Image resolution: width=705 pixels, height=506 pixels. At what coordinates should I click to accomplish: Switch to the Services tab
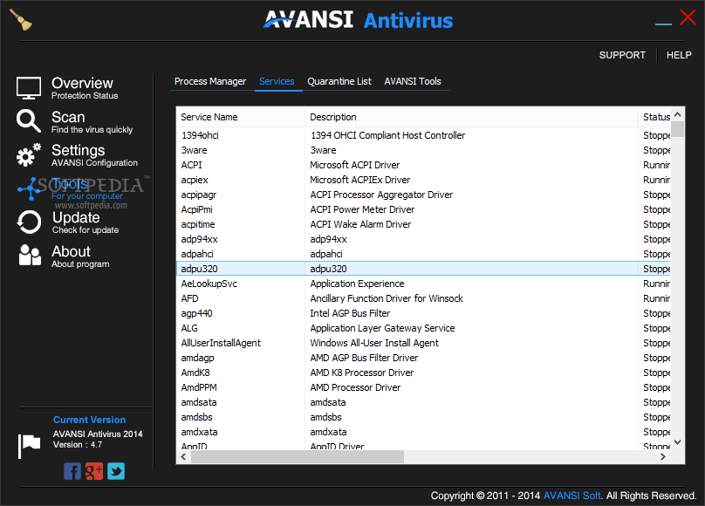coord(277,81)
